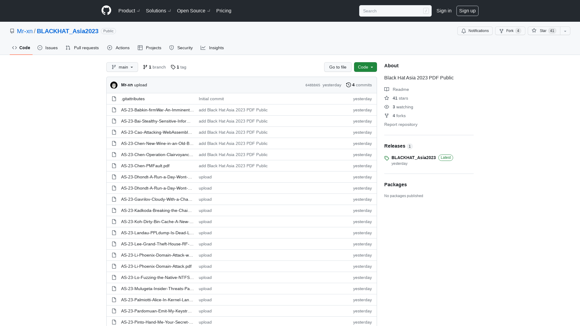Click the fork icon beside 4 forks
Screen dimensions: 580x326
(x=387, y=116)
